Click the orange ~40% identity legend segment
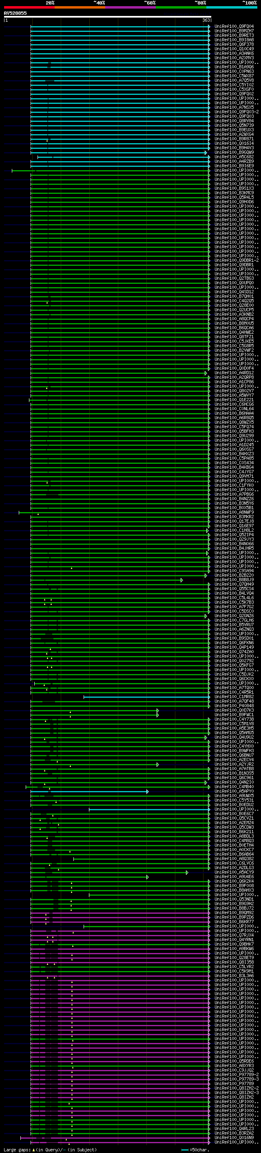The width and height of the screenshot is (261, 1153). tap(80, 7)
